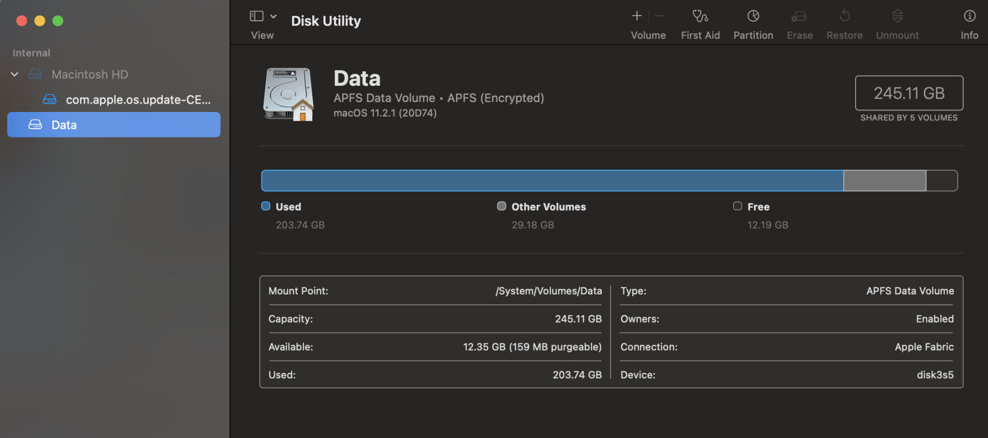Viewport: 988px width, 438px height.
Task: Select the com.apple.os.update volume
Action: (138, 100)
